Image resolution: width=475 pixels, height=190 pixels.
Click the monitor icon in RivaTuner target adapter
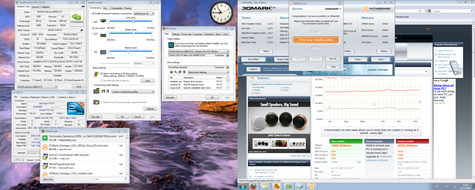click(x=171, y=45)
